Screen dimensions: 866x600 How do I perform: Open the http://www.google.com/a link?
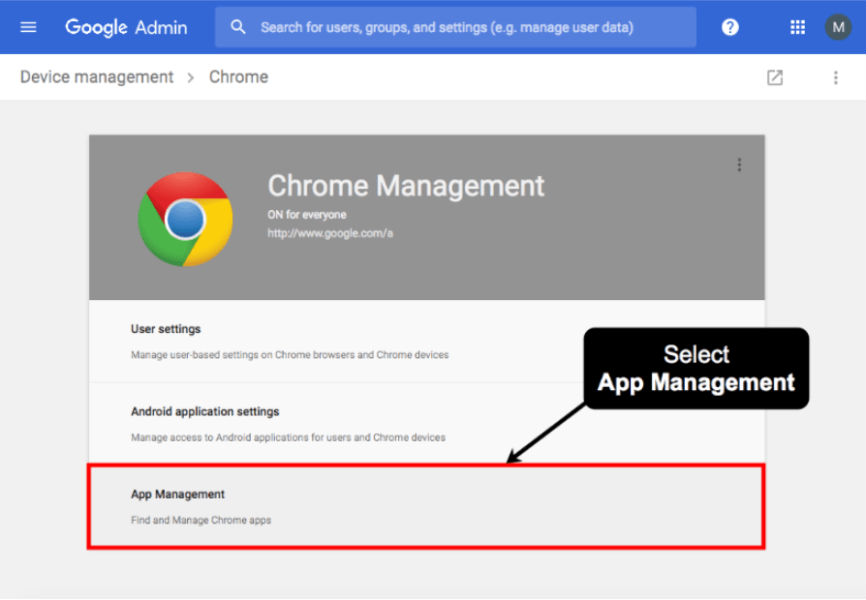tap(330, 233)
